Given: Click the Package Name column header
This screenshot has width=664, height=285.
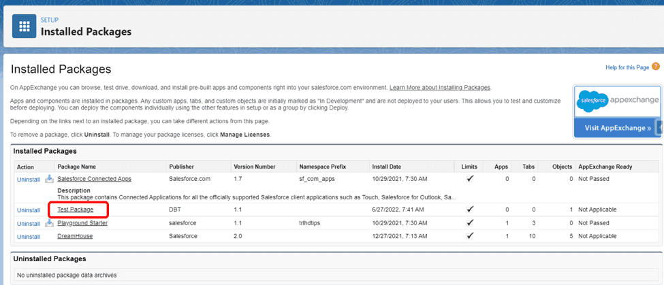Looking at the screenshot, I should pyautogui.click(x=77, y=167).
